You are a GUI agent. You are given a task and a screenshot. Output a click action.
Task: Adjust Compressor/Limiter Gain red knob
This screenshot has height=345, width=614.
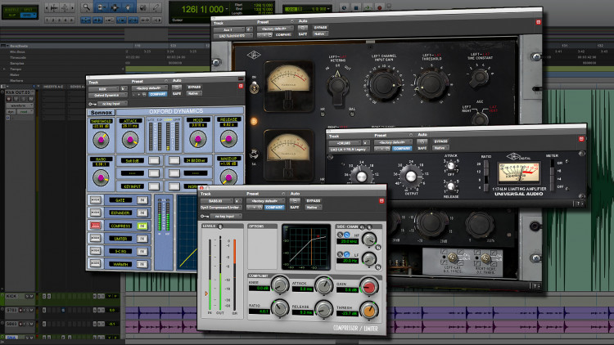click(x=369, y=287)
